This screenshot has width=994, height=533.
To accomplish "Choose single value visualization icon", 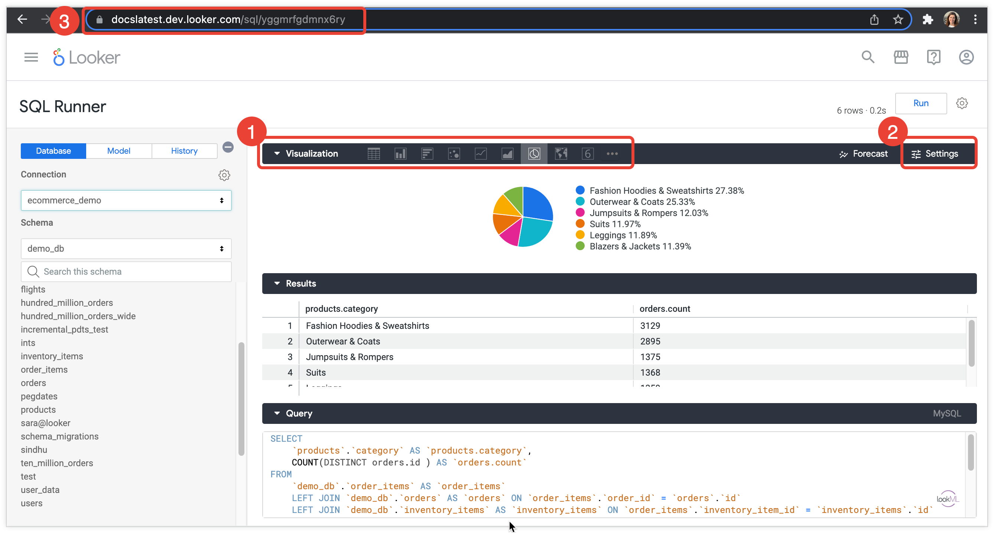I will (587, 154).
